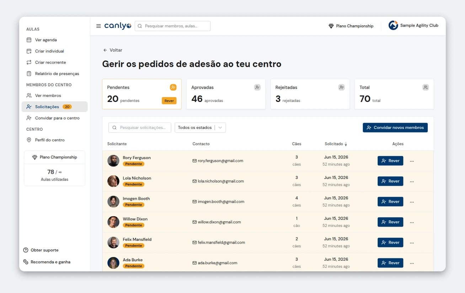The height and width of the screenshot is (293, 465).
Task: Click Recomenda e ganha link
Action: click(x=47, y=262)
